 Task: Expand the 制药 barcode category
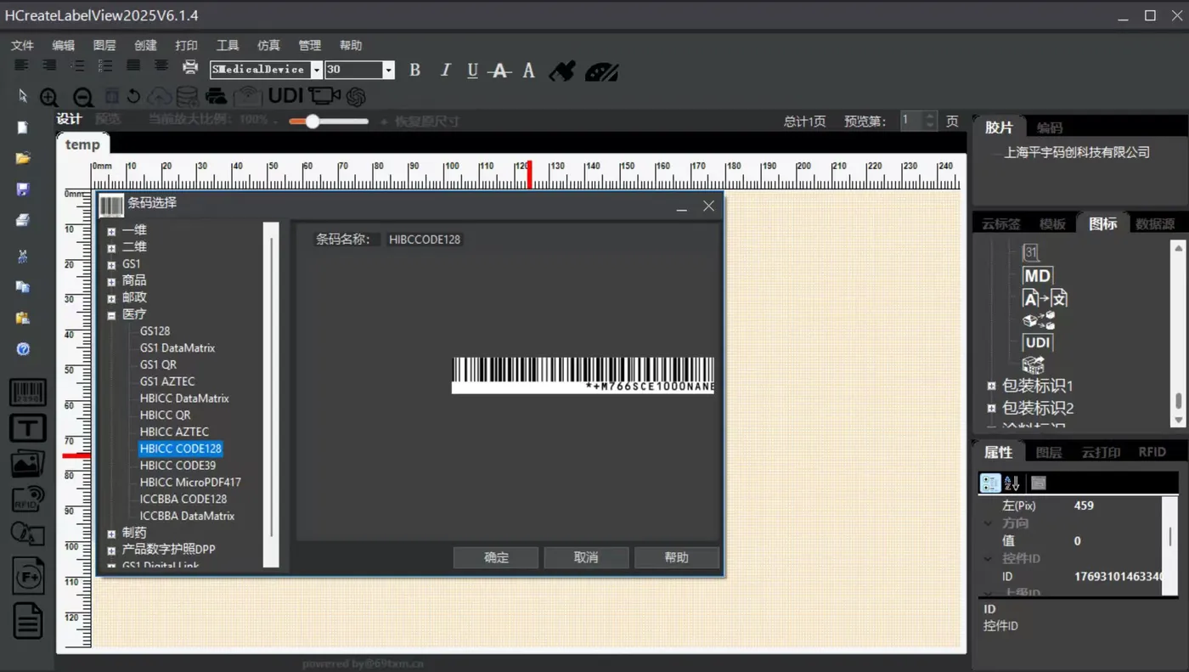click(111, 534)
